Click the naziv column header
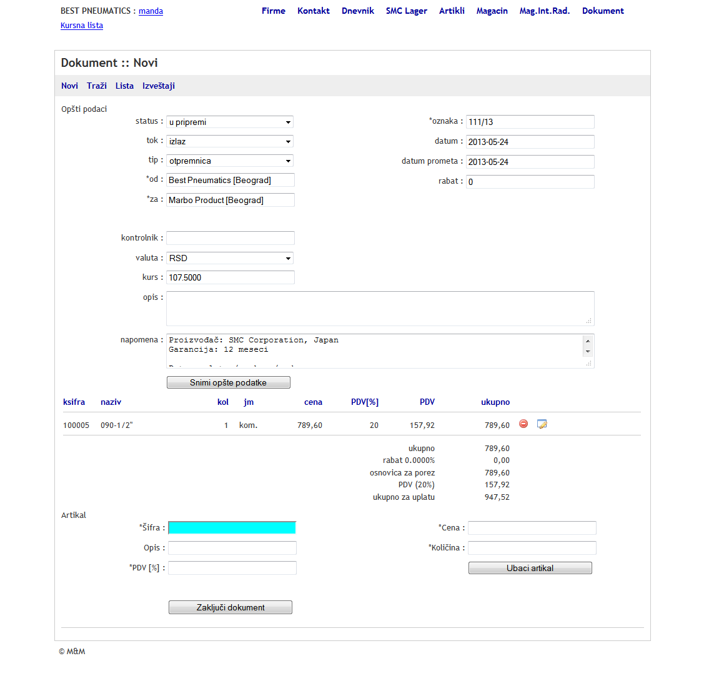704x691 pixels. pos(111,402)
